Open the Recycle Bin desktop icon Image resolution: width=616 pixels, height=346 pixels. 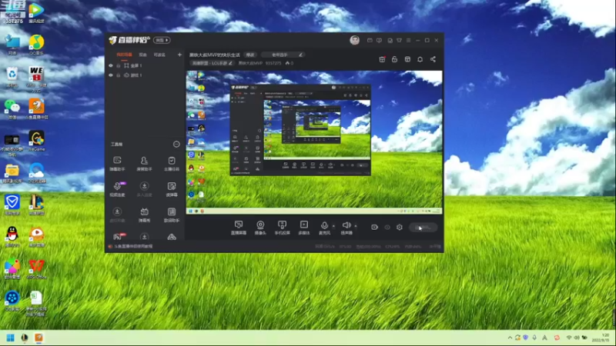(x=12, y=76)
